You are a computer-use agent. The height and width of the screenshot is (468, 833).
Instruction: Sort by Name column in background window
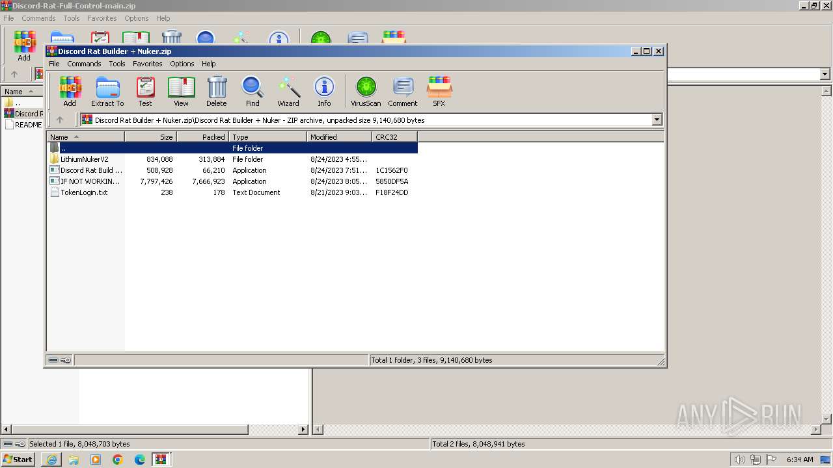21,92
